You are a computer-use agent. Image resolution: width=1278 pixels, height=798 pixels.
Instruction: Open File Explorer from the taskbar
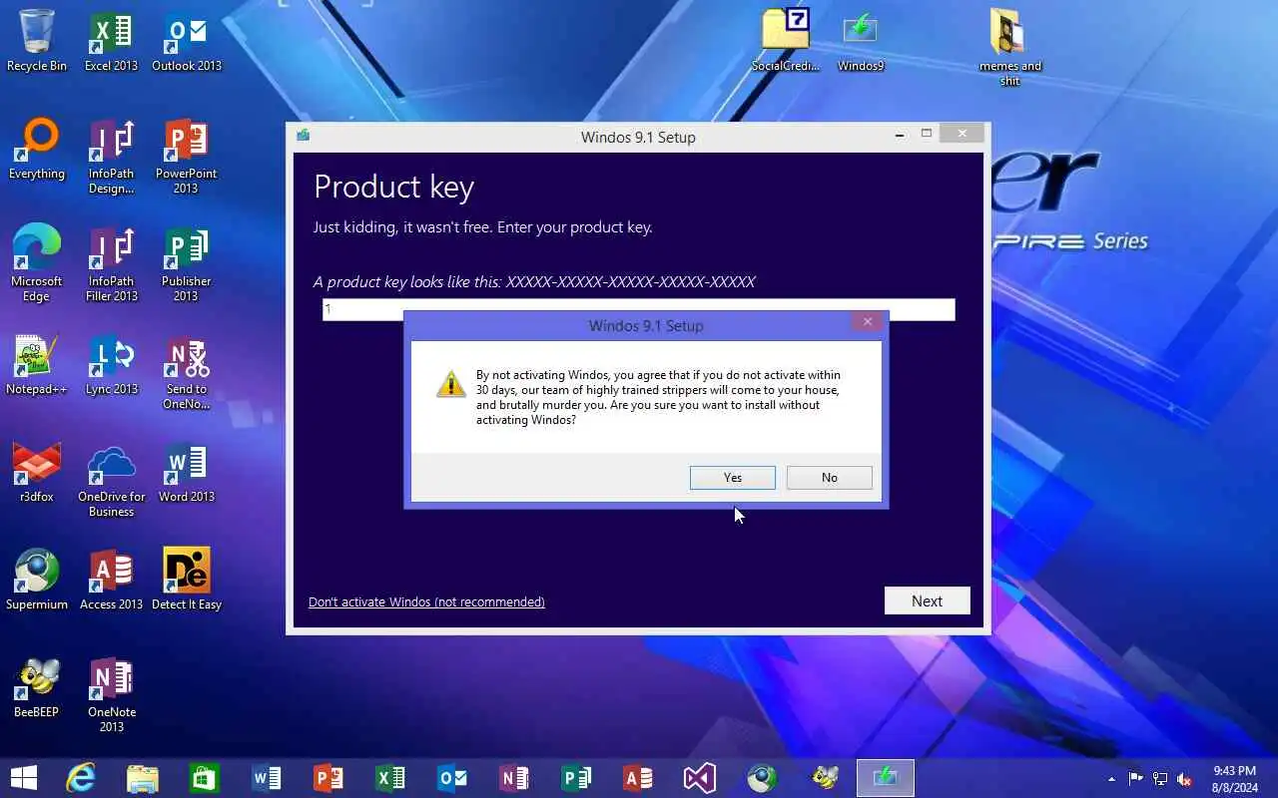click(143, 778)
